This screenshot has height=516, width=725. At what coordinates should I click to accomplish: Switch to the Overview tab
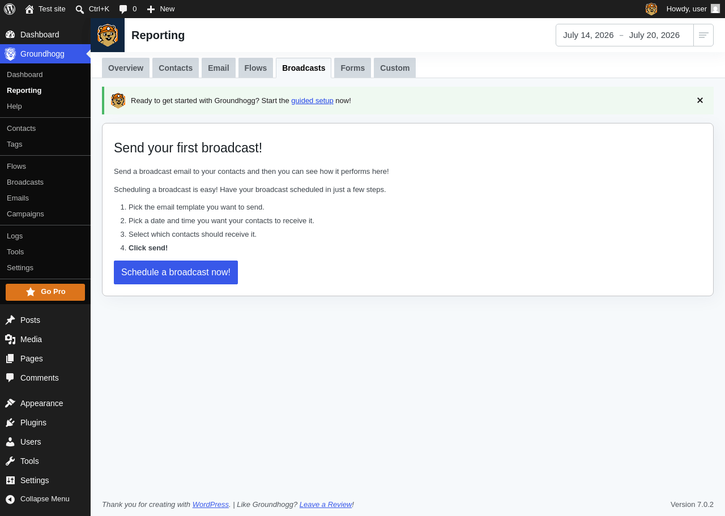[126, 68]
